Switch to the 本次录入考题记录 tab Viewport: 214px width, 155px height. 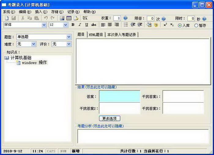coord(122,35)
